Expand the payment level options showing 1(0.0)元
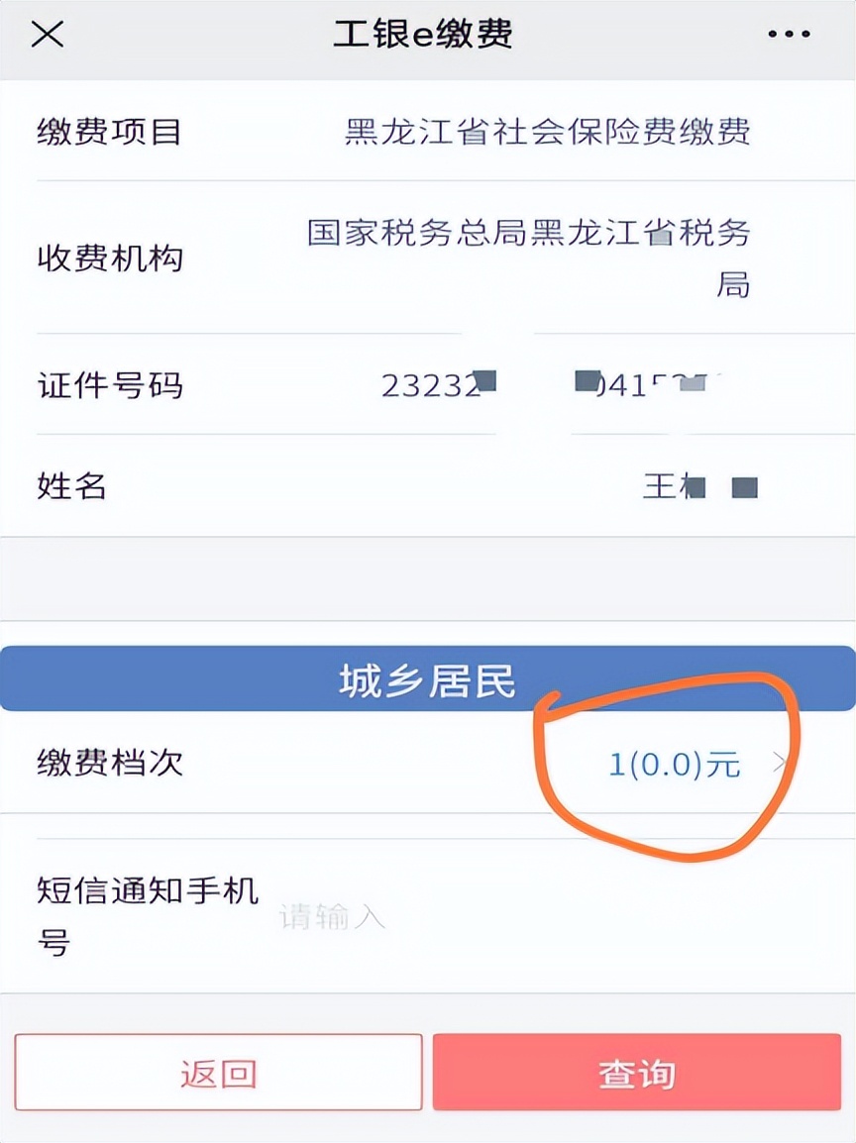The height and width of the screenshot is (1143, 856). tap(674, 764)
